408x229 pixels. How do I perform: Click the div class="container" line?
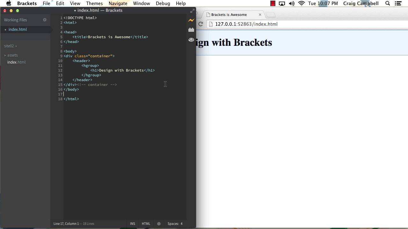pyautogui.click(x=89, y=56)
